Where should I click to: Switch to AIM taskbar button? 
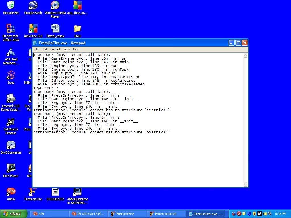pos(49,214)
